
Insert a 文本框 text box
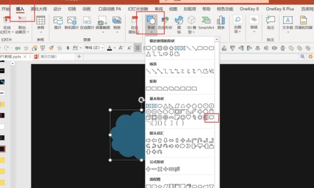pos(288,24)
